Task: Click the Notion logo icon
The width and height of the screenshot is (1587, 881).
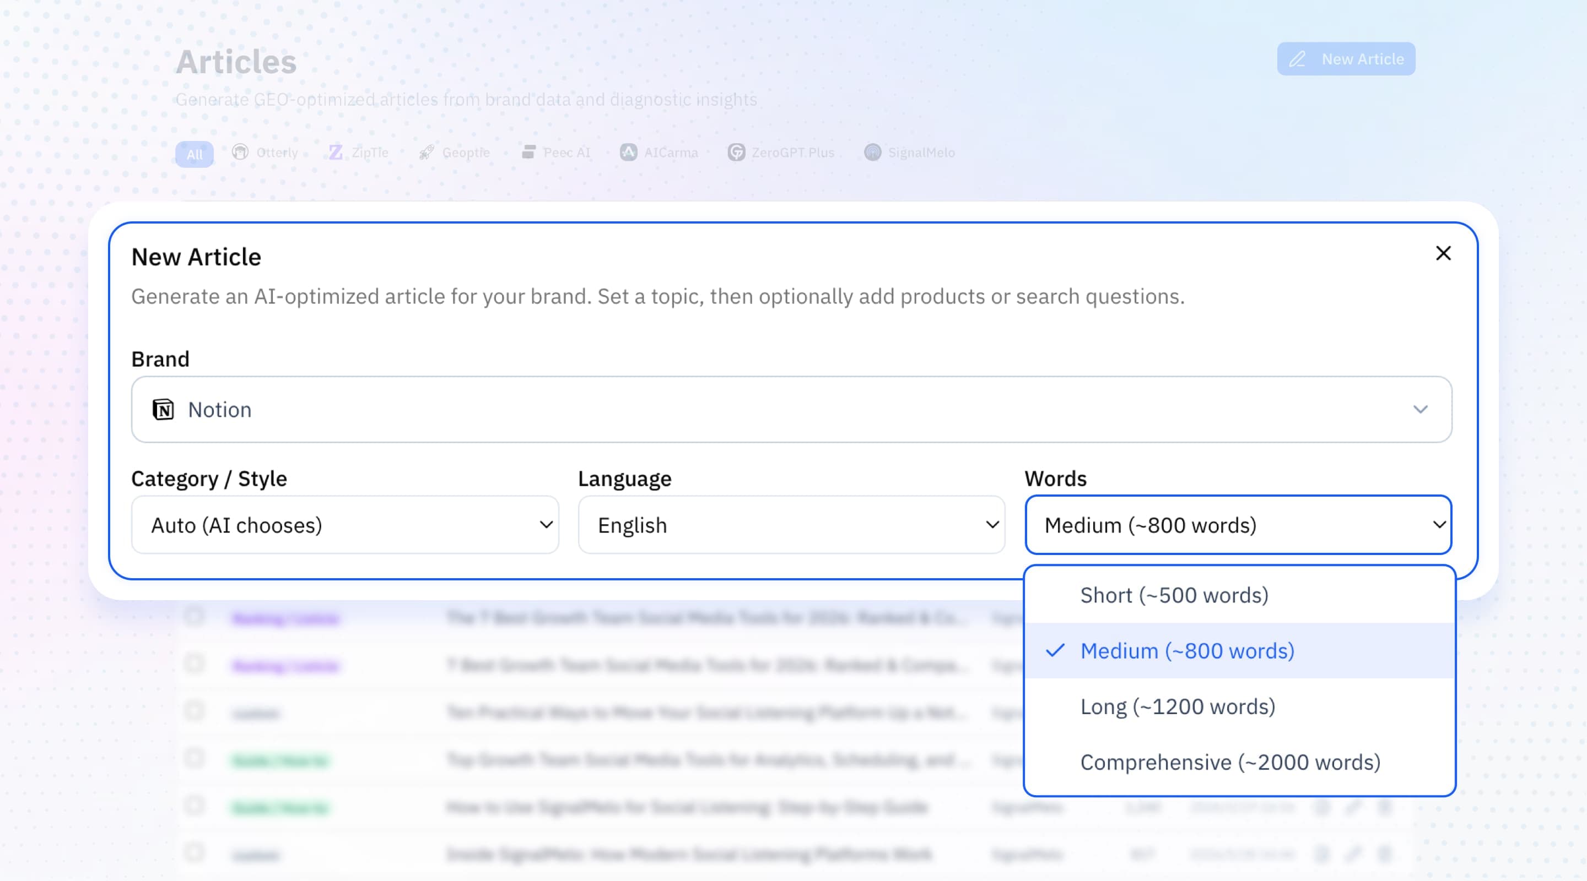Action: coord(163,410)
